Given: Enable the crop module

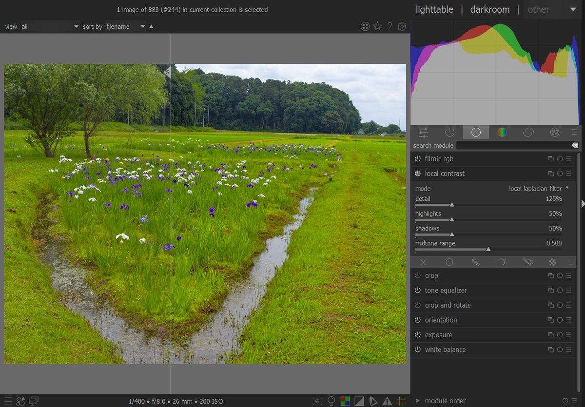Looking at the screenshot, I should point(418,276).
